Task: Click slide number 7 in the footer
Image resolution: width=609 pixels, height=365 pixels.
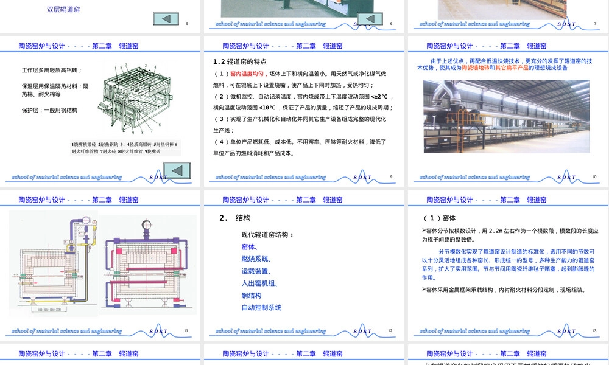Action: click(x=595, y=23)
